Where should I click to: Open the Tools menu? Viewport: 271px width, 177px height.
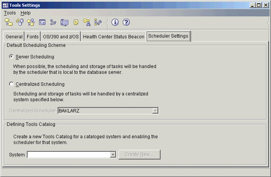10,13
